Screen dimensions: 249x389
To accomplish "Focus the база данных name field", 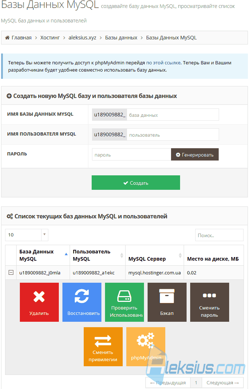I will pos(173,115).
